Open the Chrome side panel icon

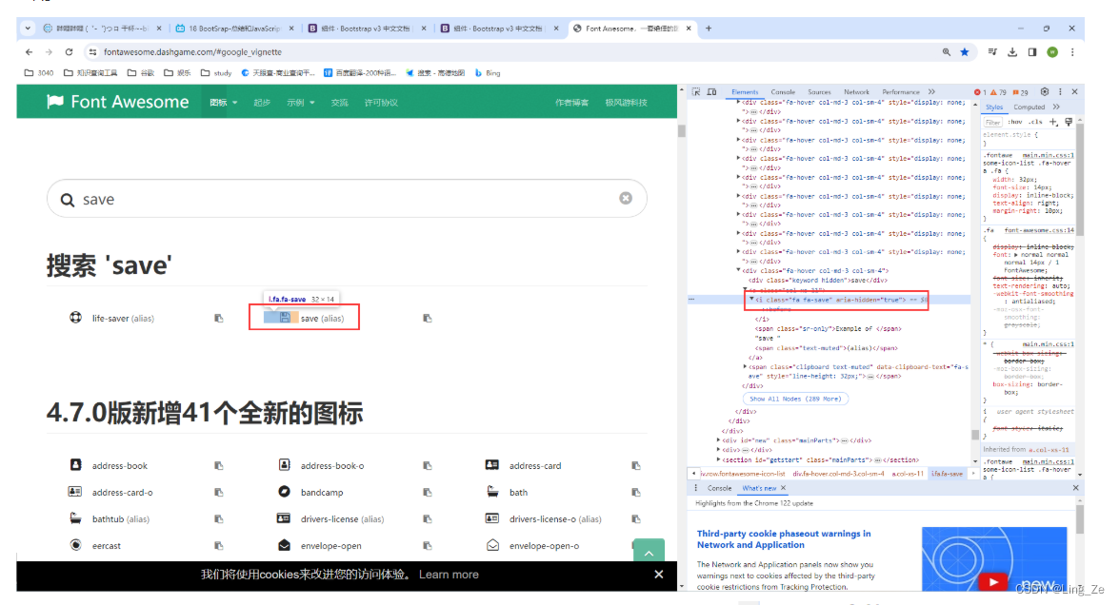pyautogui.click(x=1032, y=52)
